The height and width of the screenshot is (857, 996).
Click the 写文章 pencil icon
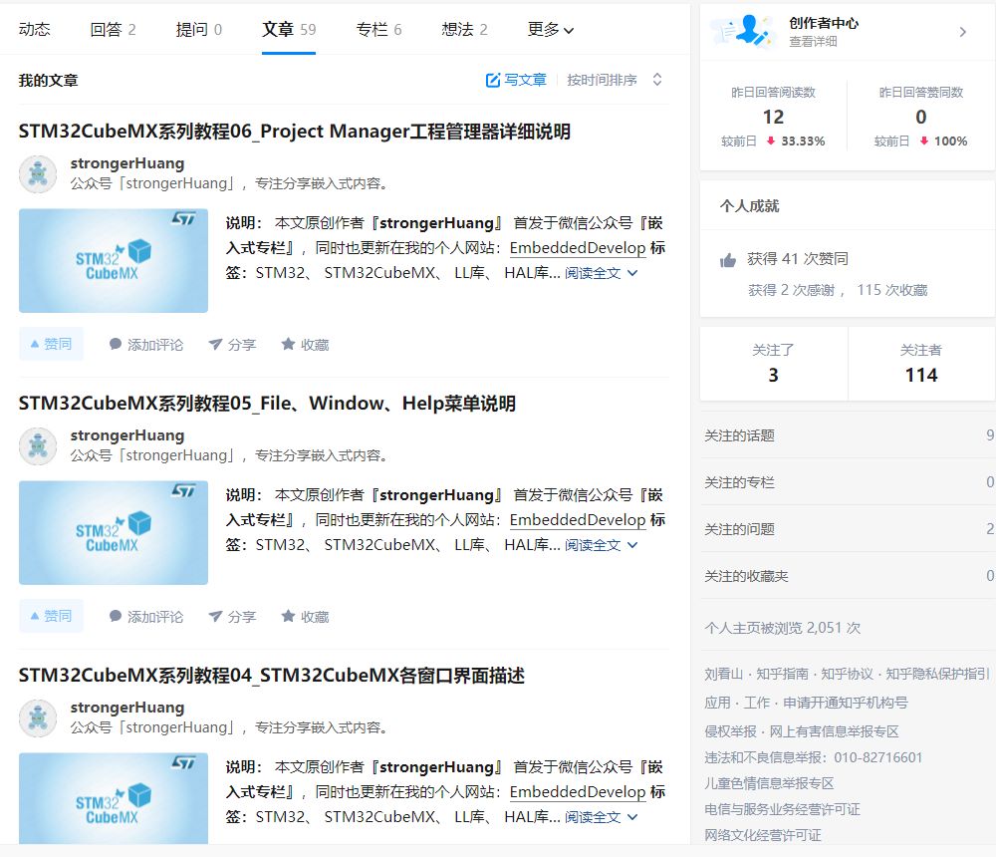click(493, 80)
